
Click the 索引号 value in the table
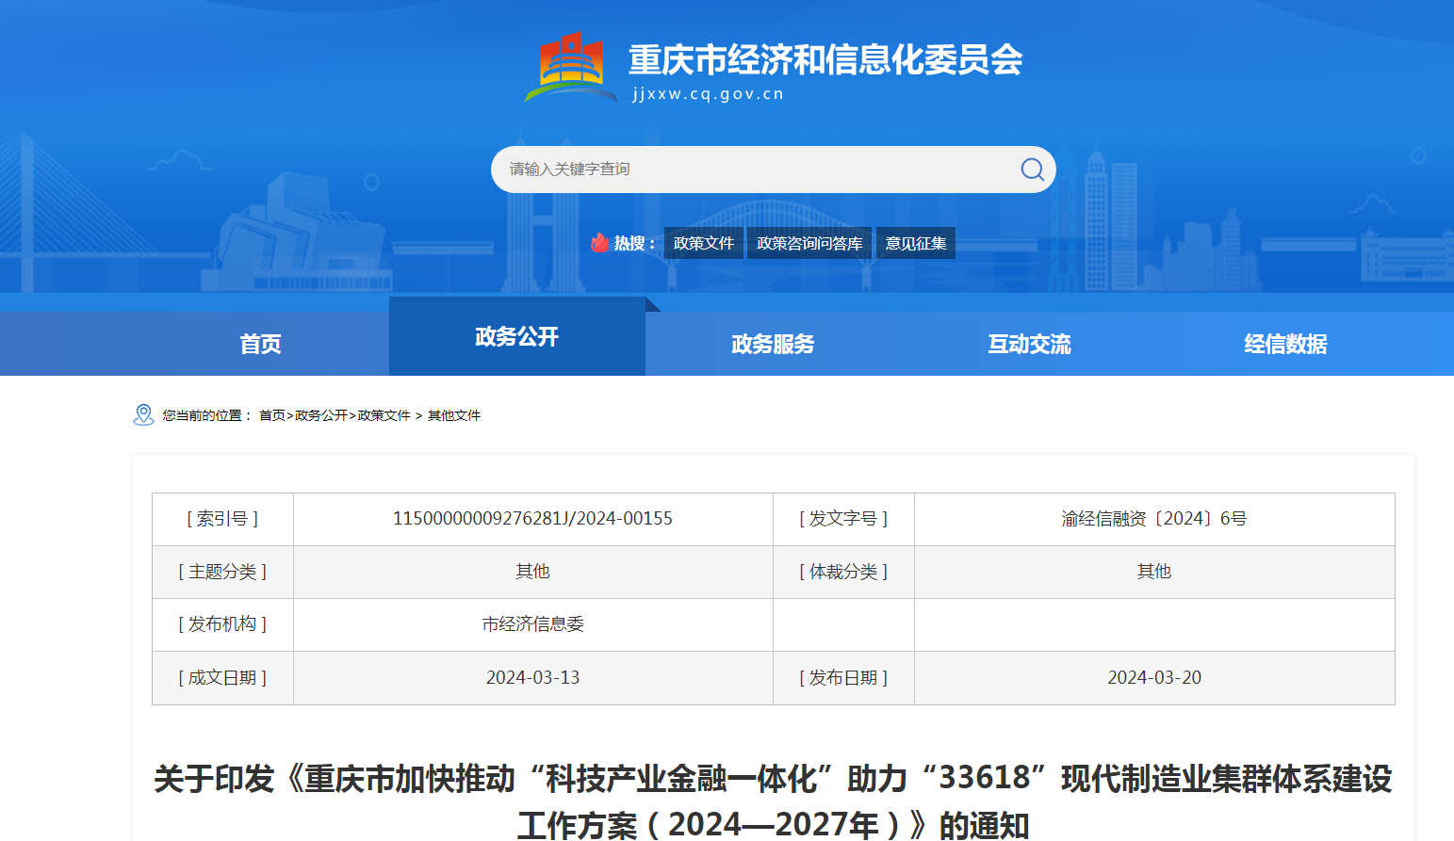point(532,518)
